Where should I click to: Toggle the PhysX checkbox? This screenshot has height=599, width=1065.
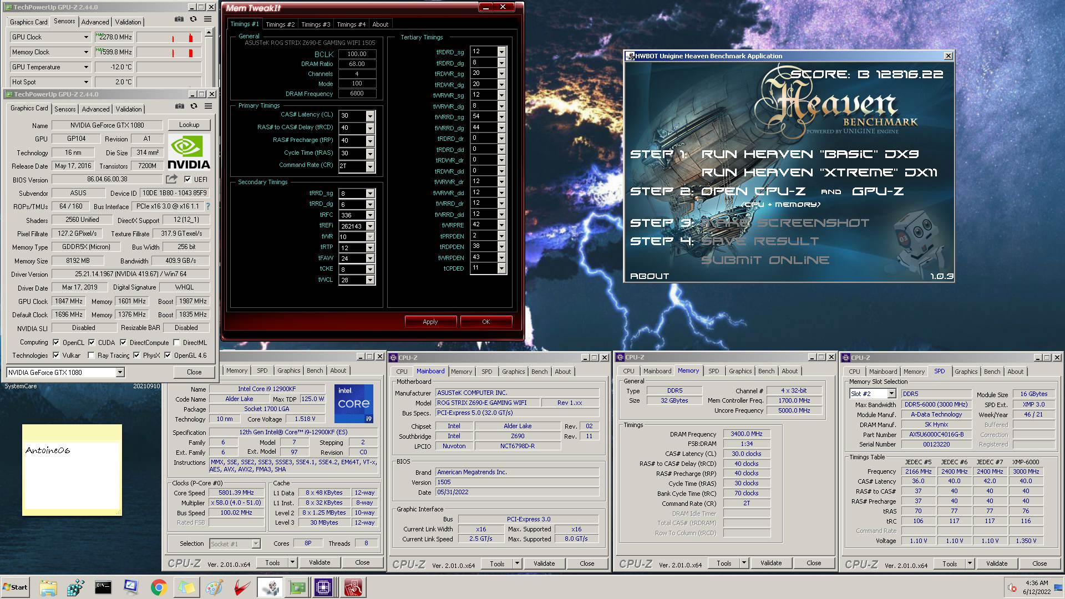pos(136,355)
